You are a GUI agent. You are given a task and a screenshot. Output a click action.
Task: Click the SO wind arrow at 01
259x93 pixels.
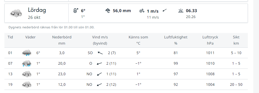click(100, 53)
